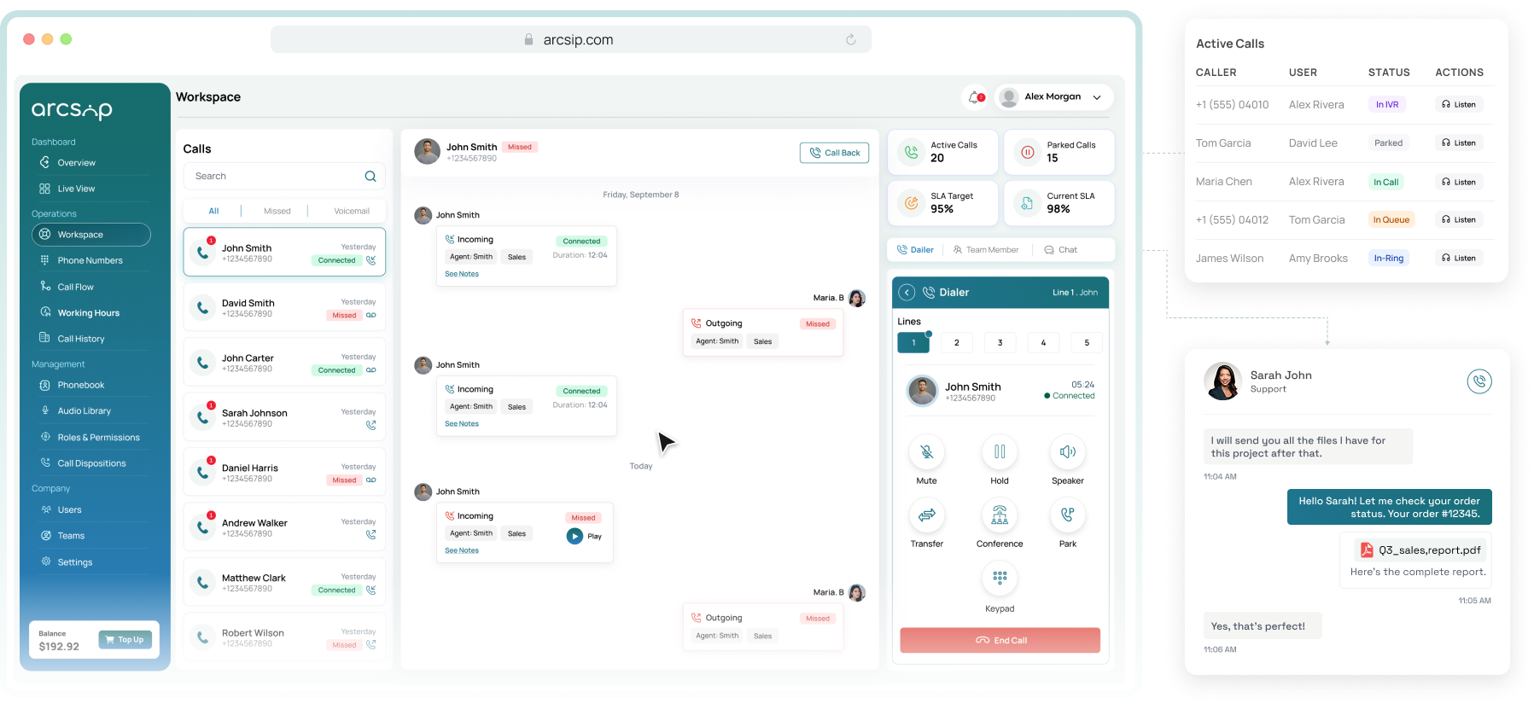Open Audio Library in the sidebar
The width and height of the screenshot is (1534, 704).
[84, 410]
